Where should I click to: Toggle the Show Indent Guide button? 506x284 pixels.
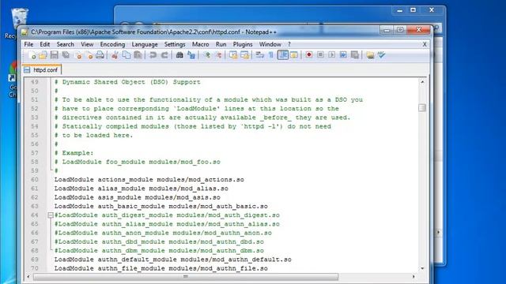click(x=283, y=55)
